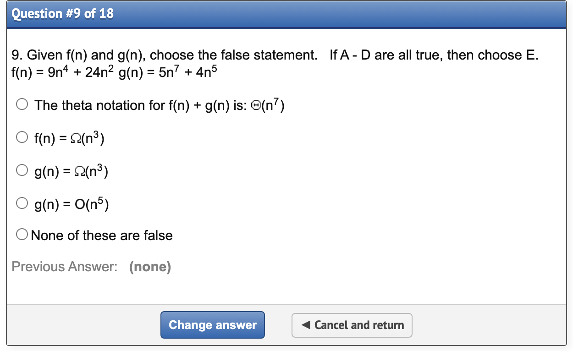Click the option text 'g(n) = O(n⁵)'
Screen dimensions: 573x351
point(71,204)
